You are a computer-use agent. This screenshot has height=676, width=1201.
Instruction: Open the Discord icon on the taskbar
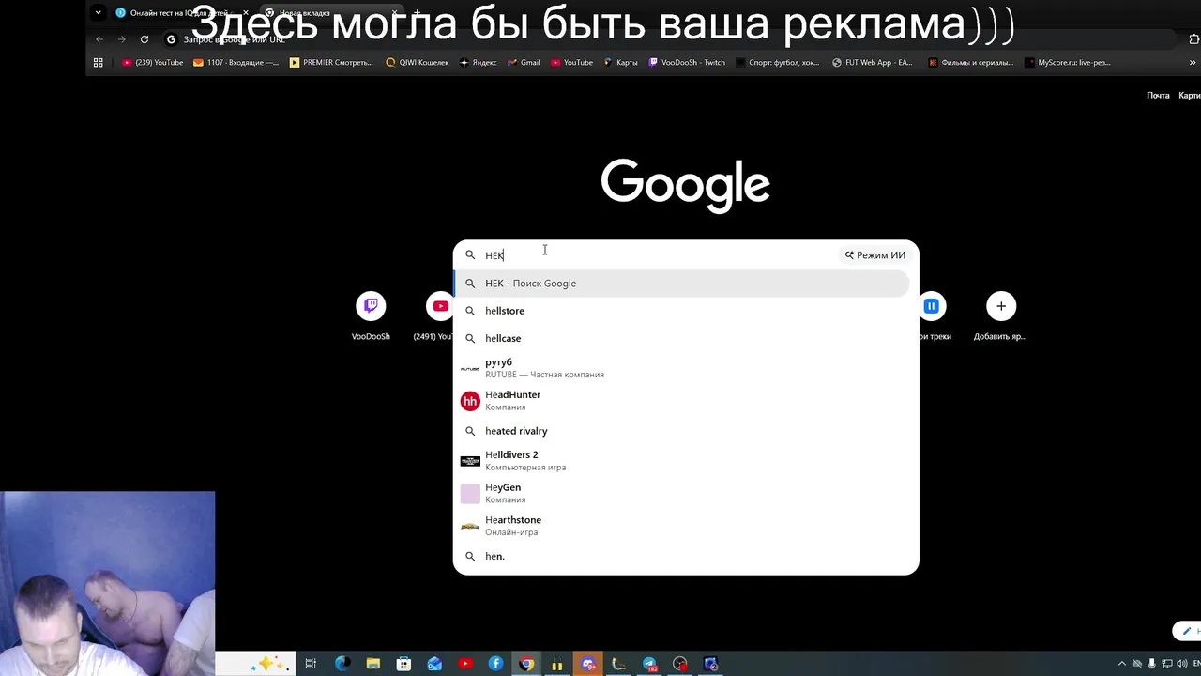click(588, 664)
